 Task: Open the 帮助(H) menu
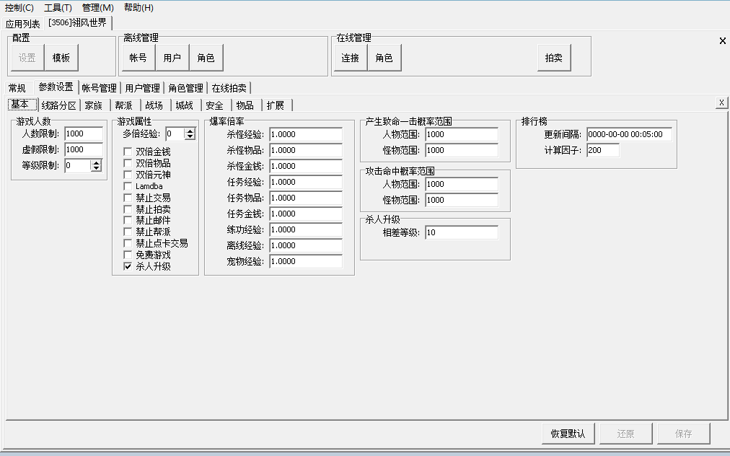138,7
